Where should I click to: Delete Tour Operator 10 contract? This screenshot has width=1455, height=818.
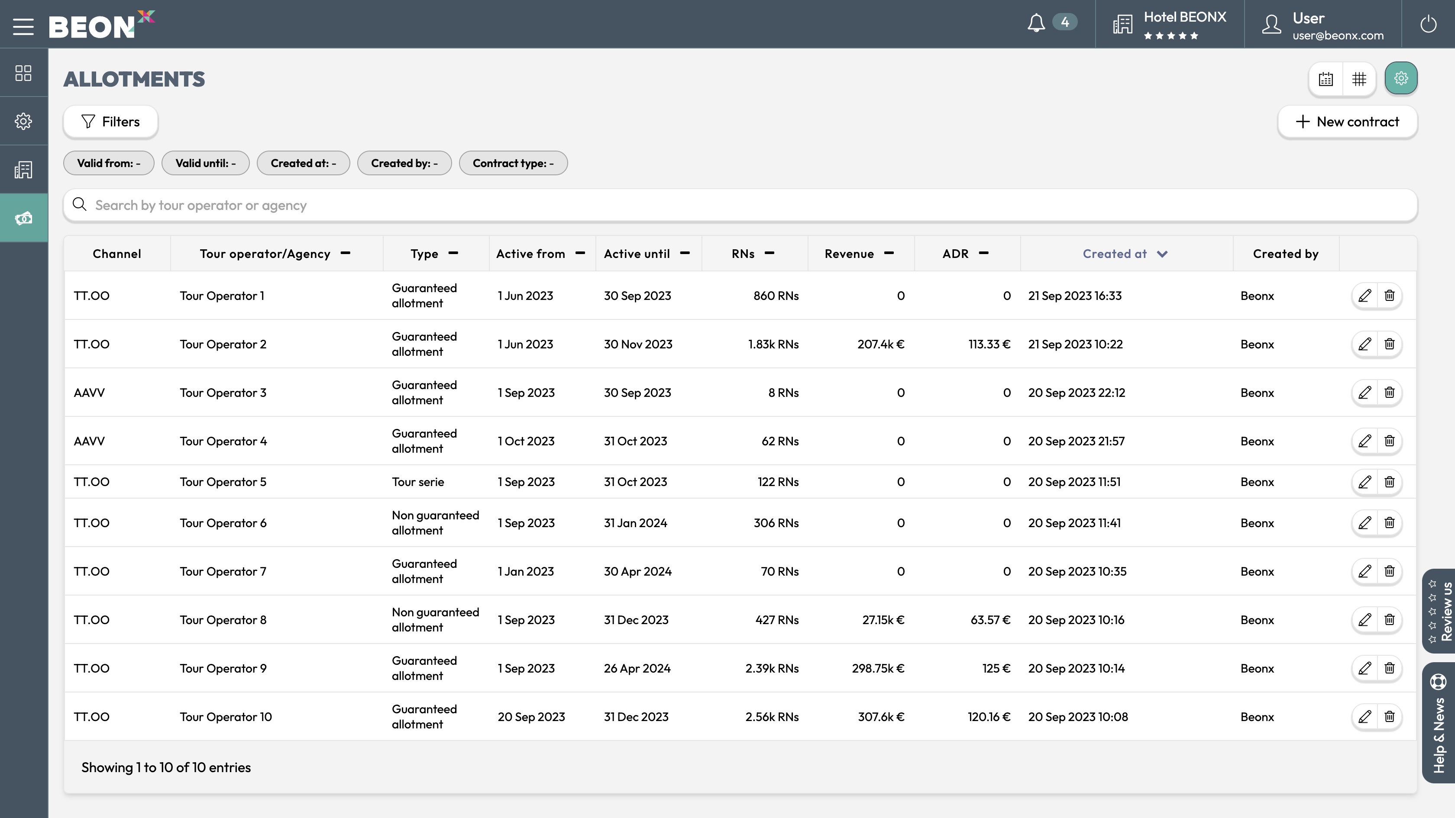(x=1390, y=717)
